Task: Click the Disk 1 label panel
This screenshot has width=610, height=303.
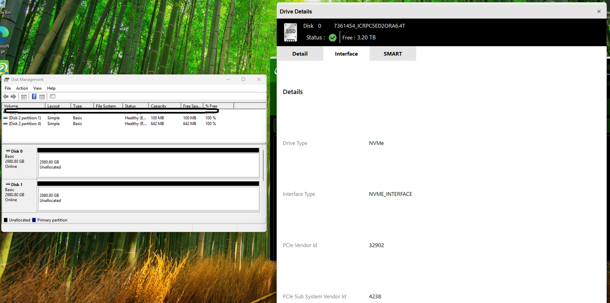Action: (19, 195)
